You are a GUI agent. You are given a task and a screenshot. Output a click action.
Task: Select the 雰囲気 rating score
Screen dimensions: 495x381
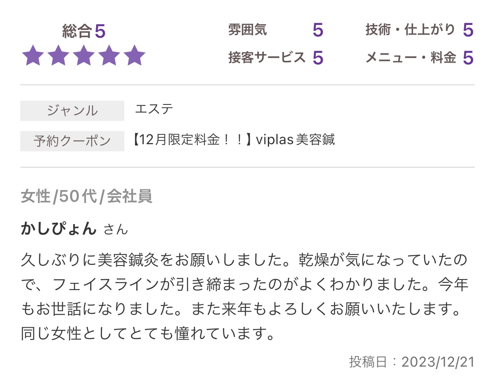[318, 30]
